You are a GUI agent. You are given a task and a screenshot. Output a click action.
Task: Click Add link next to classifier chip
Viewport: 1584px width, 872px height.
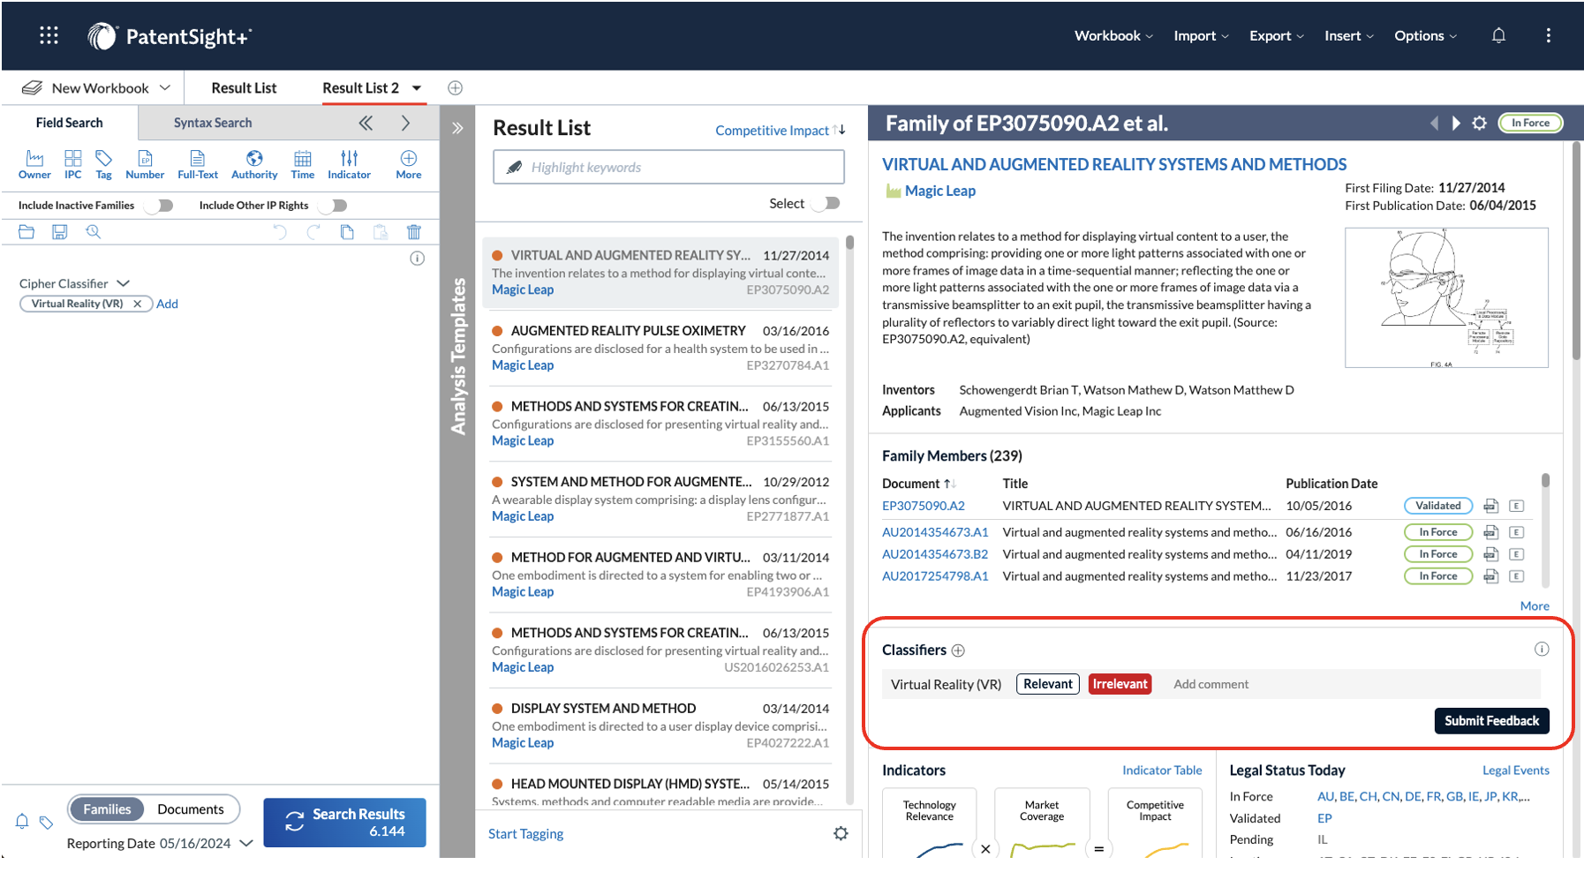[167, 304]
